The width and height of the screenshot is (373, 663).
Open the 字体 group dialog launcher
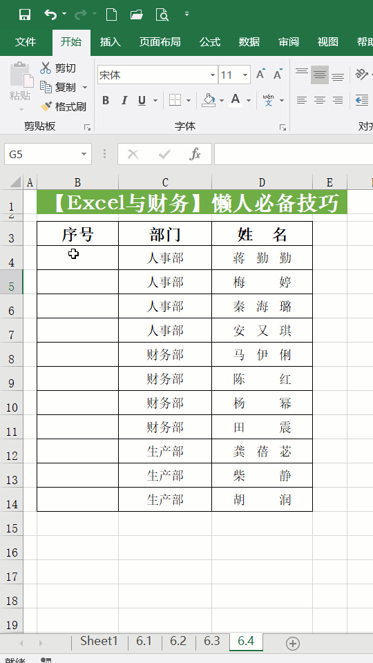coord(283,127)
